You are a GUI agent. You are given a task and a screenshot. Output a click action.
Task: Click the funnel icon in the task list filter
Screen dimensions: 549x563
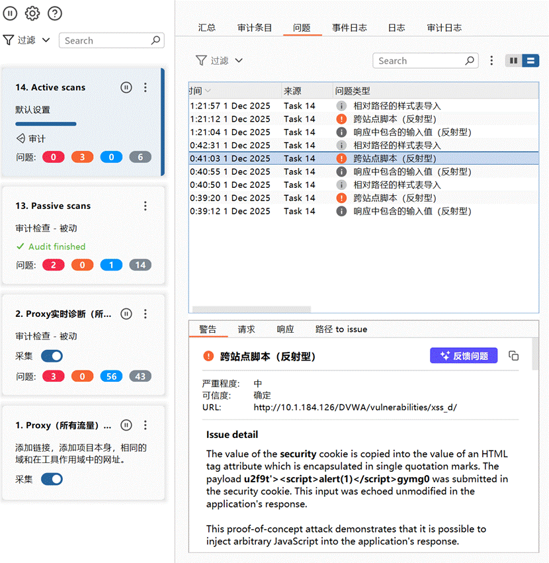8,40
